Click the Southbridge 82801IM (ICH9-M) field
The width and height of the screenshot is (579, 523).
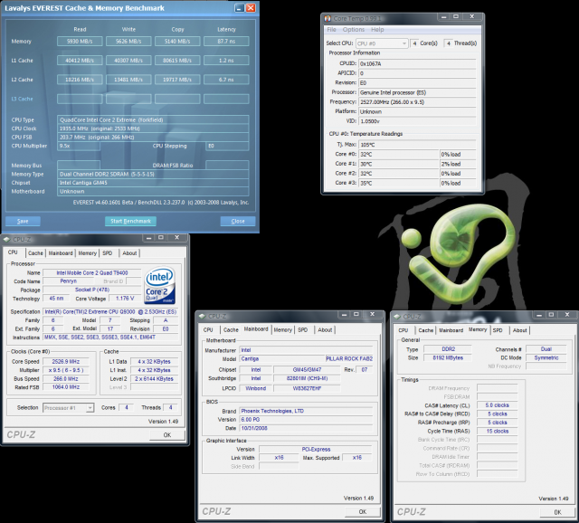[x=307, y=378]
